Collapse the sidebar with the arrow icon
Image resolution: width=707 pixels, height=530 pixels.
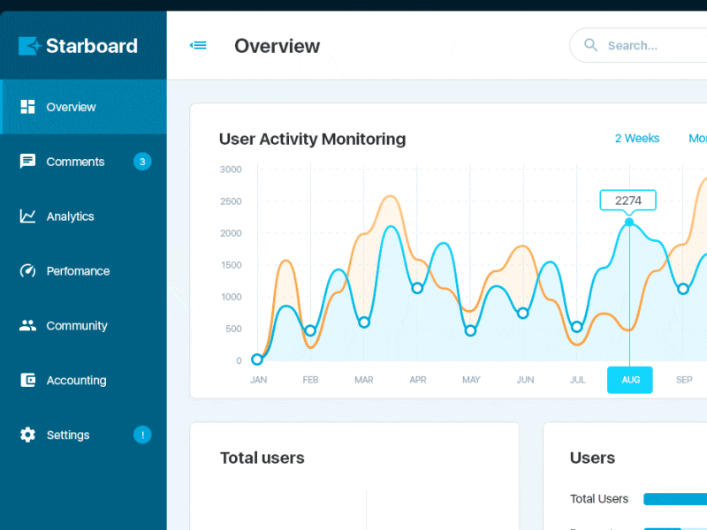pos(198,45)
